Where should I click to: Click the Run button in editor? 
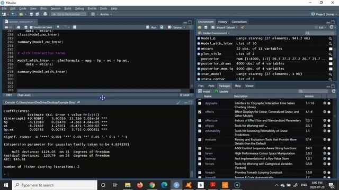pyautogui.click(x=151, y=27)
